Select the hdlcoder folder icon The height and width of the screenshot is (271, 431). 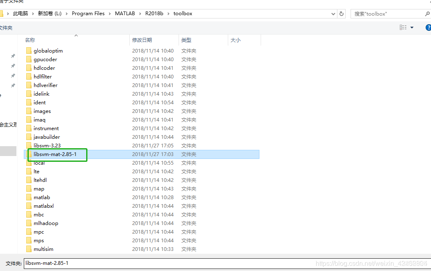point(29,68)
